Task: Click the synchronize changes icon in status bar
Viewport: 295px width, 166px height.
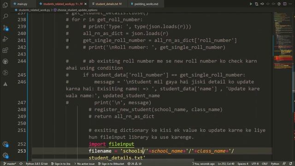Action: click(x=21, y=164)
